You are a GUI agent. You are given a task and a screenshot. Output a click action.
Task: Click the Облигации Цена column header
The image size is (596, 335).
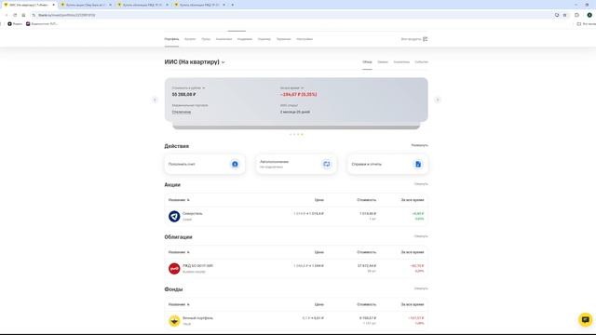pos(318,252)
